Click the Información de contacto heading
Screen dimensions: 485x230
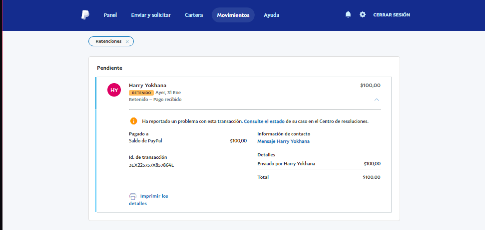pyautogui.click(x=284, y=134)
